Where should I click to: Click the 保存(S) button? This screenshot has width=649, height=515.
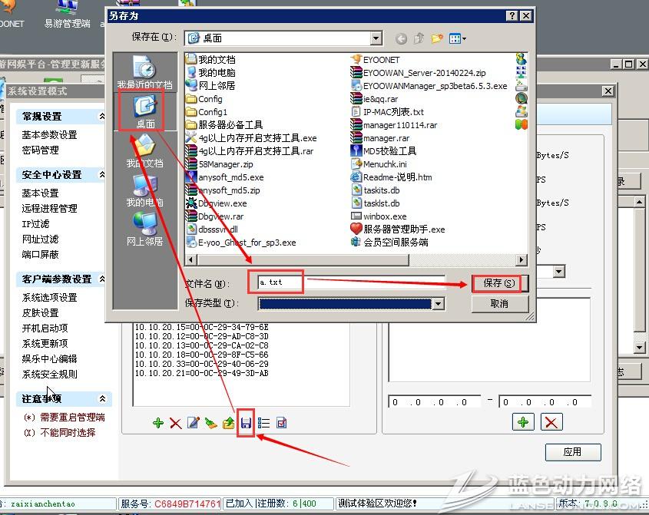(x=498, y=282)
